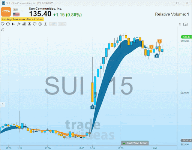Click the app icon in title bar

click(x=3, y=3)
